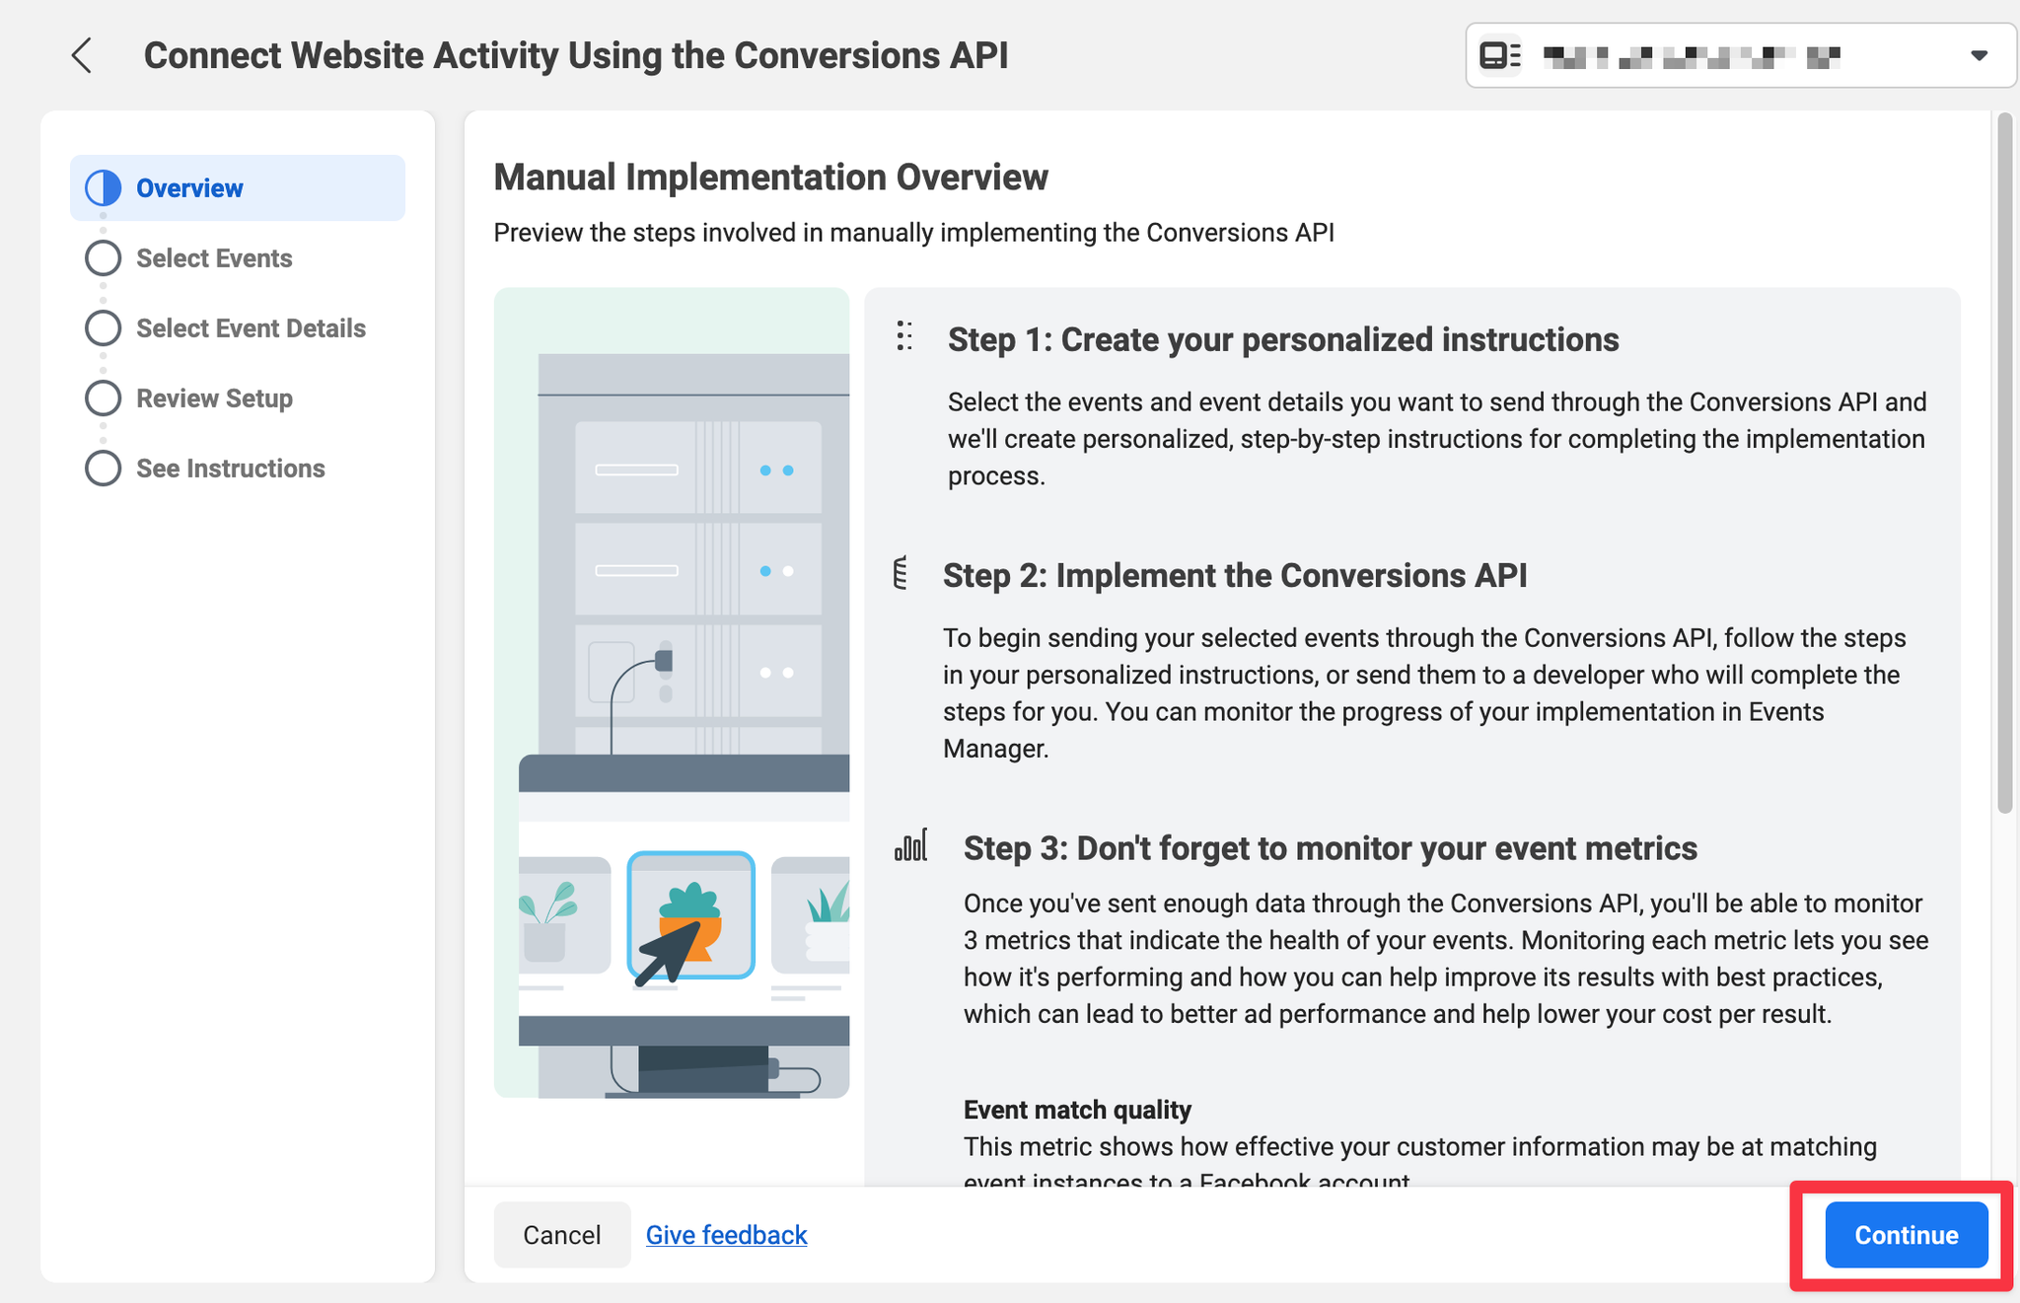Expand the account selector dropdown arrow
This screenshot has height=1303, width=2020.
1979,55
